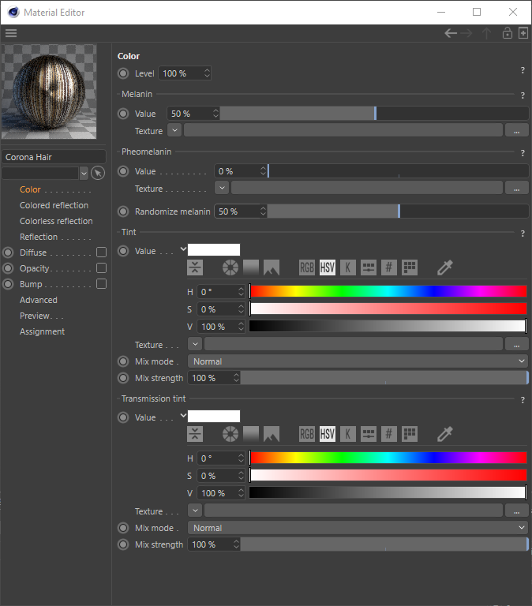Open the Colorless reflection channel
Image resolution: width=532 pixels, height=606 pixels.
(56, 221)
